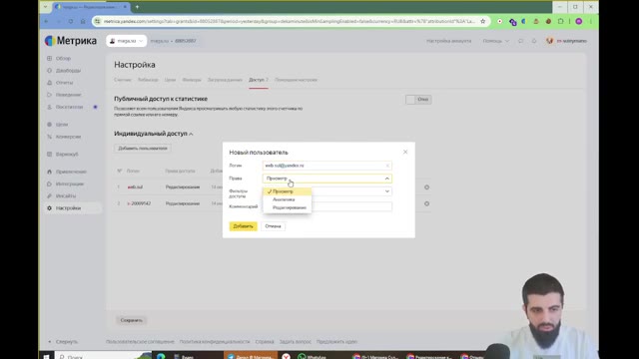
Task: Click the yellow Добавить button
Action: (243, 226)
